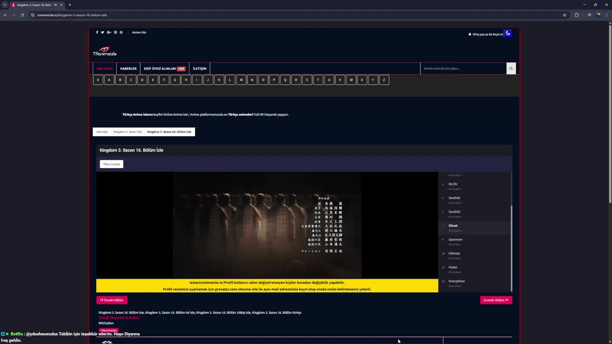Screen dimensions: 612x344
Task: Open the İLETİŞİM menu item
Action: click(199, 68)
